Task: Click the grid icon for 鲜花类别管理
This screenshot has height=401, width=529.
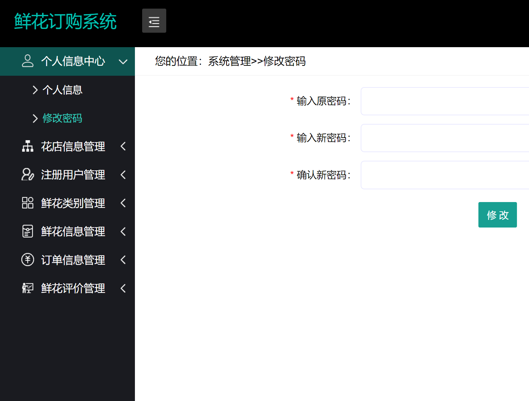Action: tap(28, 203)
